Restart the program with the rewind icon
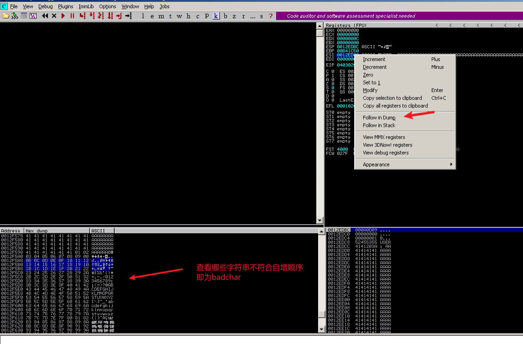The width and height of the screenshot is (523, 344). click(45, 15)
